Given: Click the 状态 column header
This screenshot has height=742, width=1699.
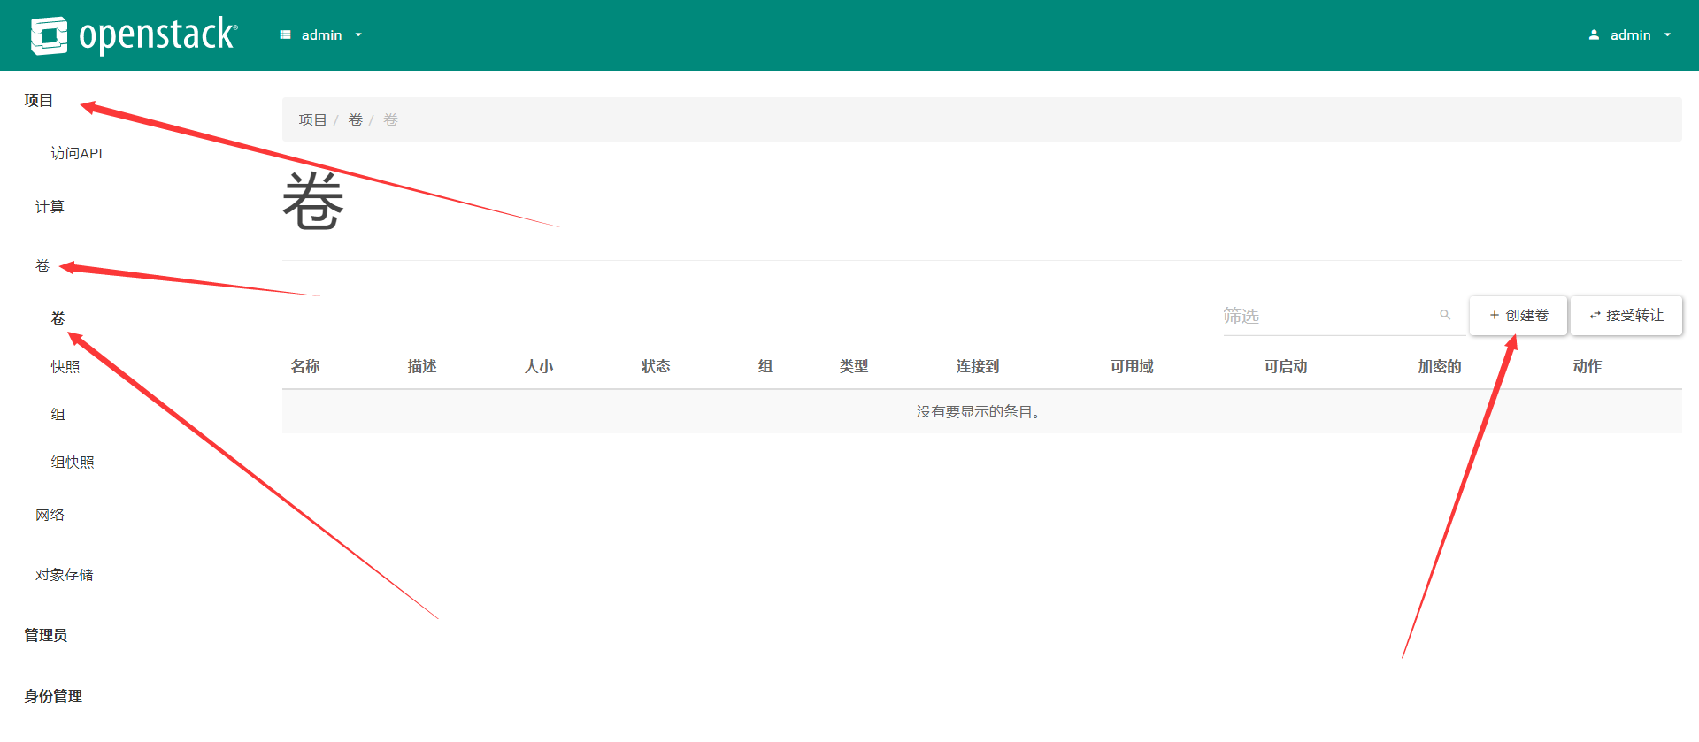Looking at the screenshot, I should 656,366.
